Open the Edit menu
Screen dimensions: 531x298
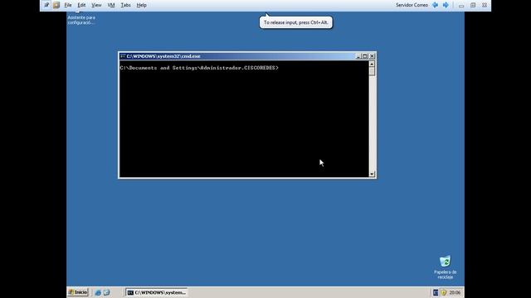pos(81,5)
